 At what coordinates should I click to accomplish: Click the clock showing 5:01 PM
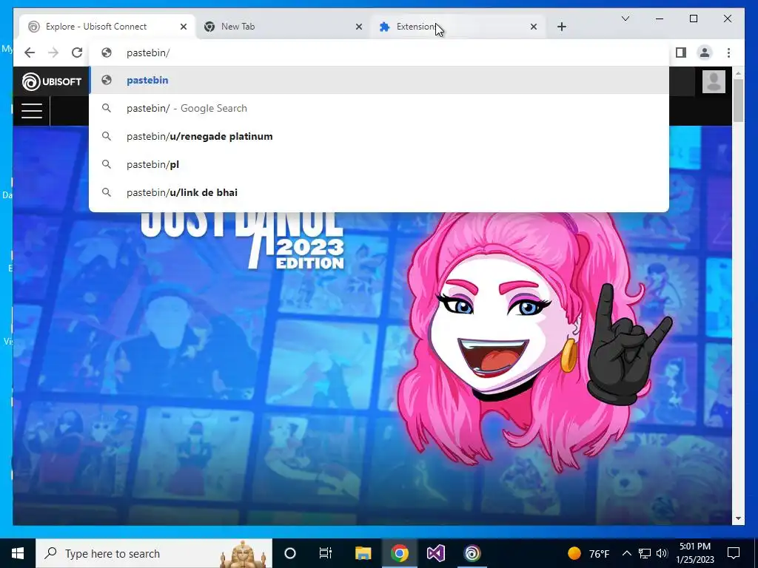pos(694,553)
